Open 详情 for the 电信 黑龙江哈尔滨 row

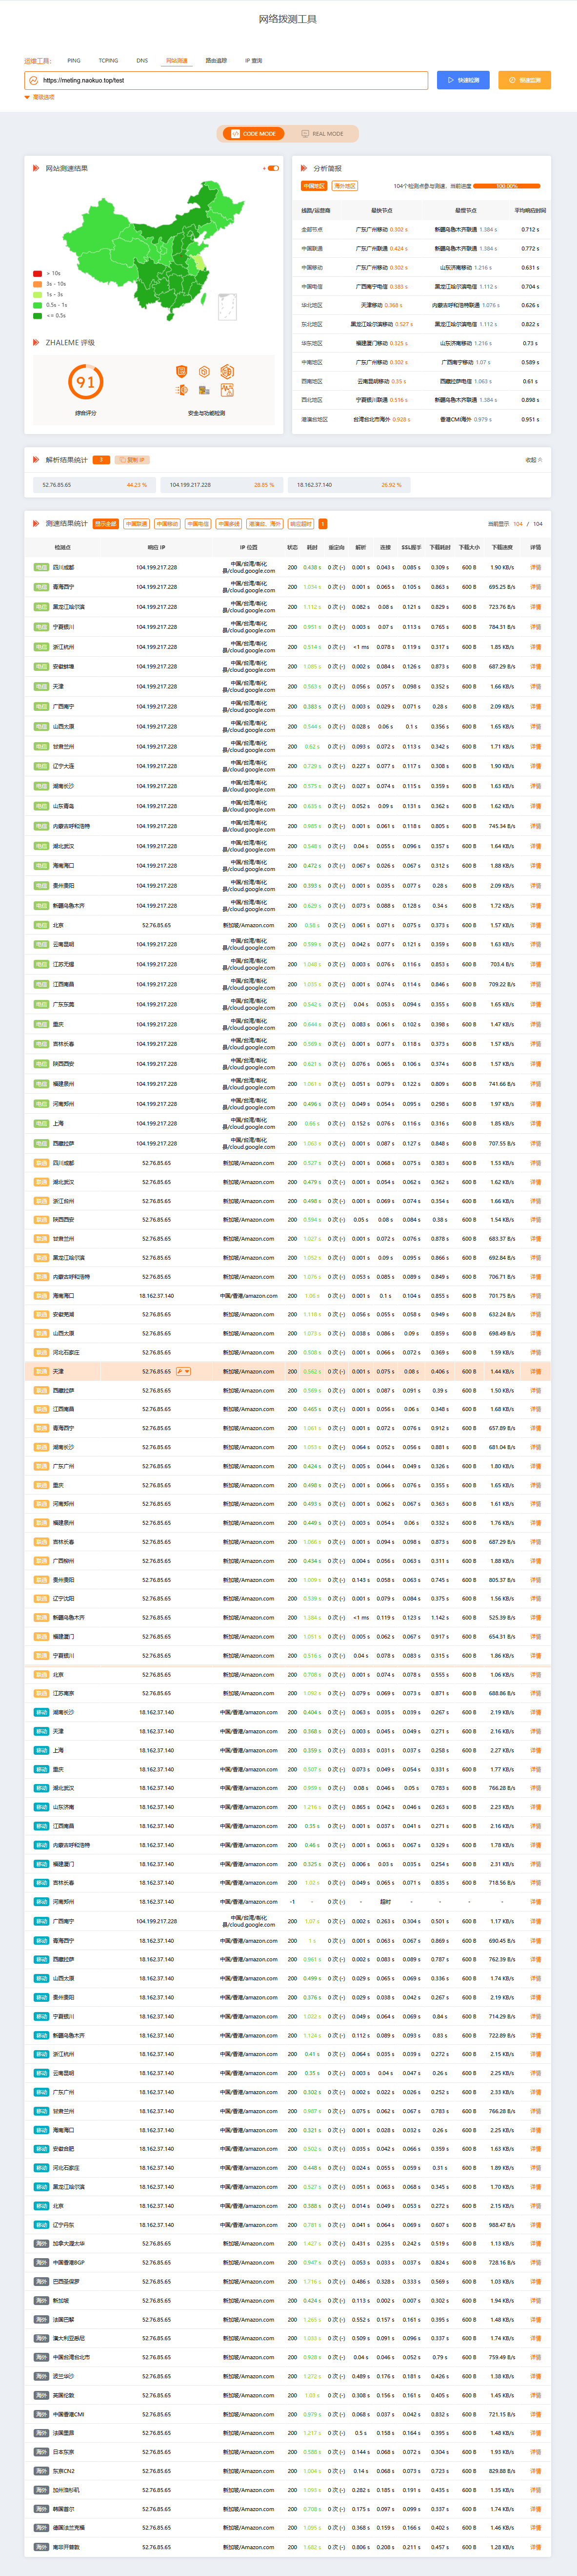[535, 607]
